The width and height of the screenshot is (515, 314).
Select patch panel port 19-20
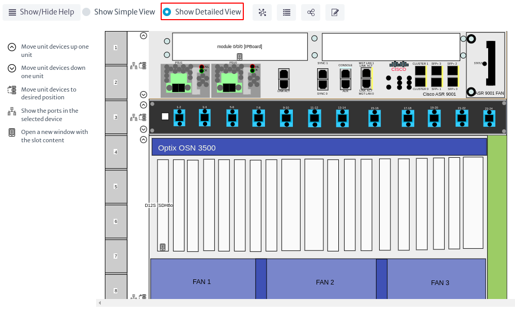point(434,118)
